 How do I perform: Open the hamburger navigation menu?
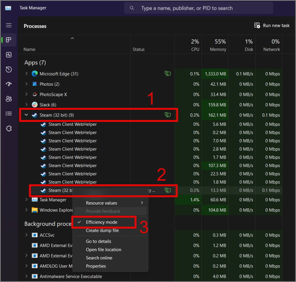click(x=9, y=25)
